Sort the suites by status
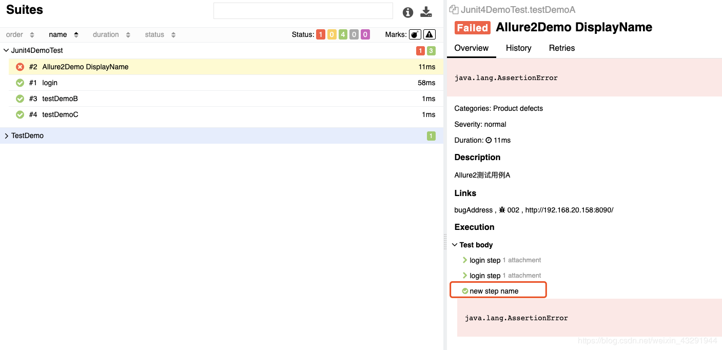This screenshot has height=350, width=722. click(160, 34)
